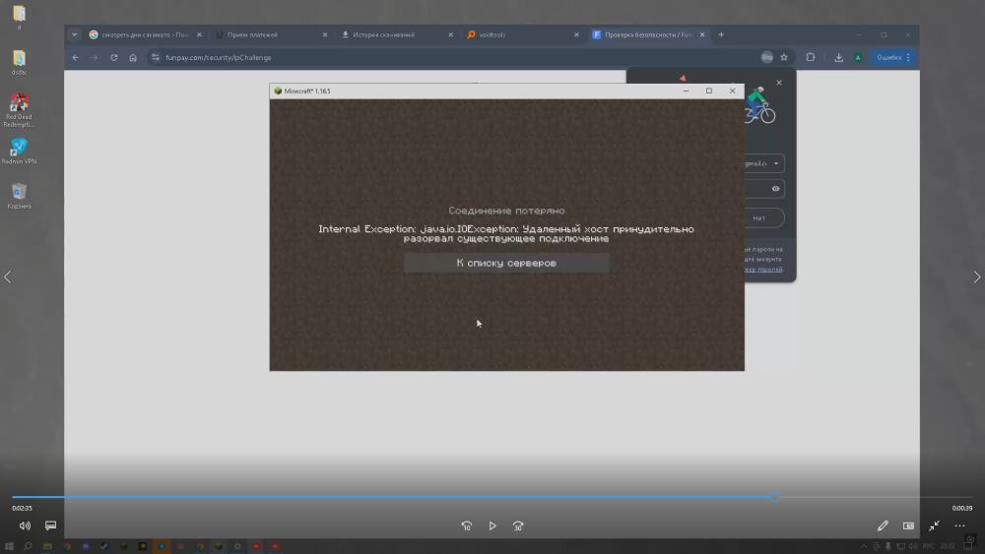Play the paused video
The width and height of the screenshot is (985, 554).
point(492,525)
